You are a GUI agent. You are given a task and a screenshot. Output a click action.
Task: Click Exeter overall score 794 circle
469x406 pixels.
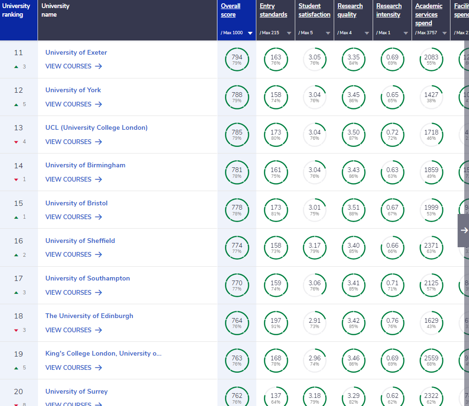click(x=237, y=59)
